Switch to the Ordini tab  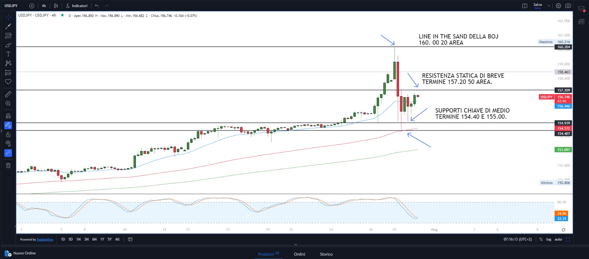coord(299,254)
